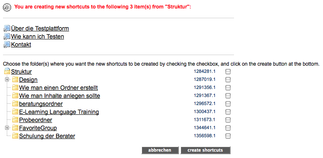The height and width of the screenshot is (158, 323).
Task: Expand the Design folder tree node
Action: point(7,79)
